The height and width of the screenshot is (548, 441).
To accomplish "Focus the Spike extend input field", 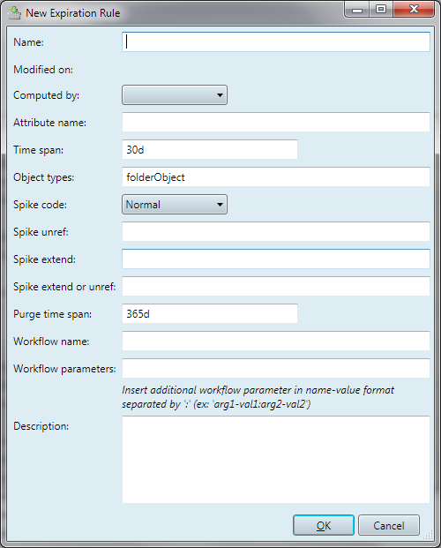I will point(276,259).
